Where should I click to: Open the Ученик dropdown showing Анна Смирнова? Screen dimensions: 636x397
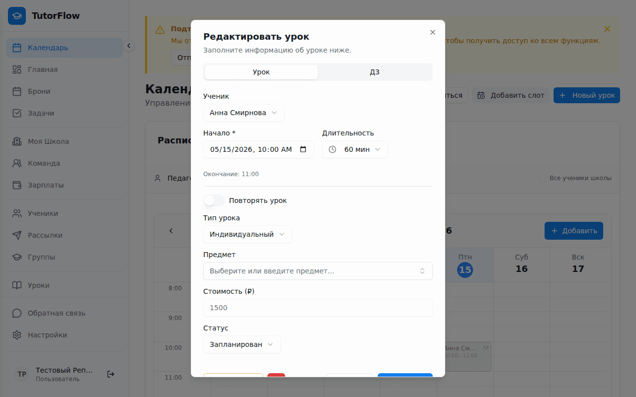click(244, 113)
